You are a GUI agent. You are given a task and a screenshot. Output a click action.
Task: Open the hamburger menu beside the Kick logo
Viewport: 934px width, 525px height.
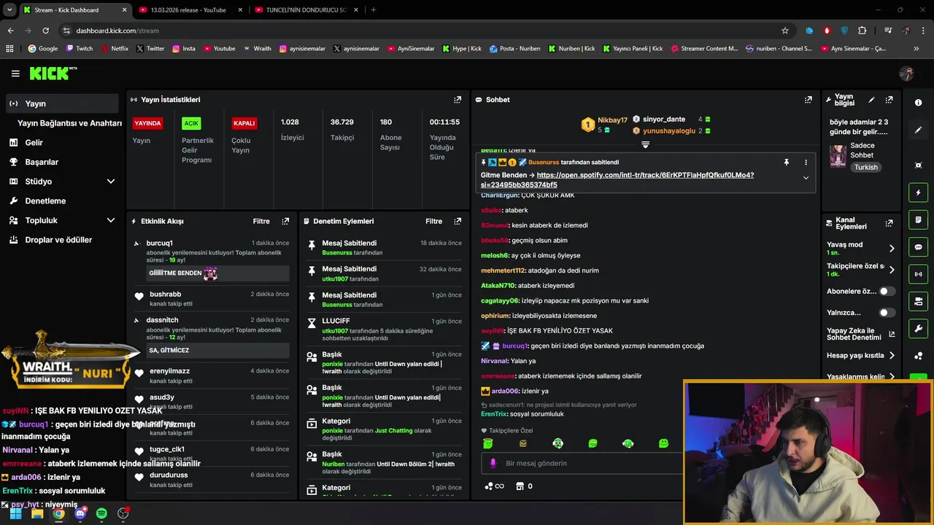click(15, 74)
